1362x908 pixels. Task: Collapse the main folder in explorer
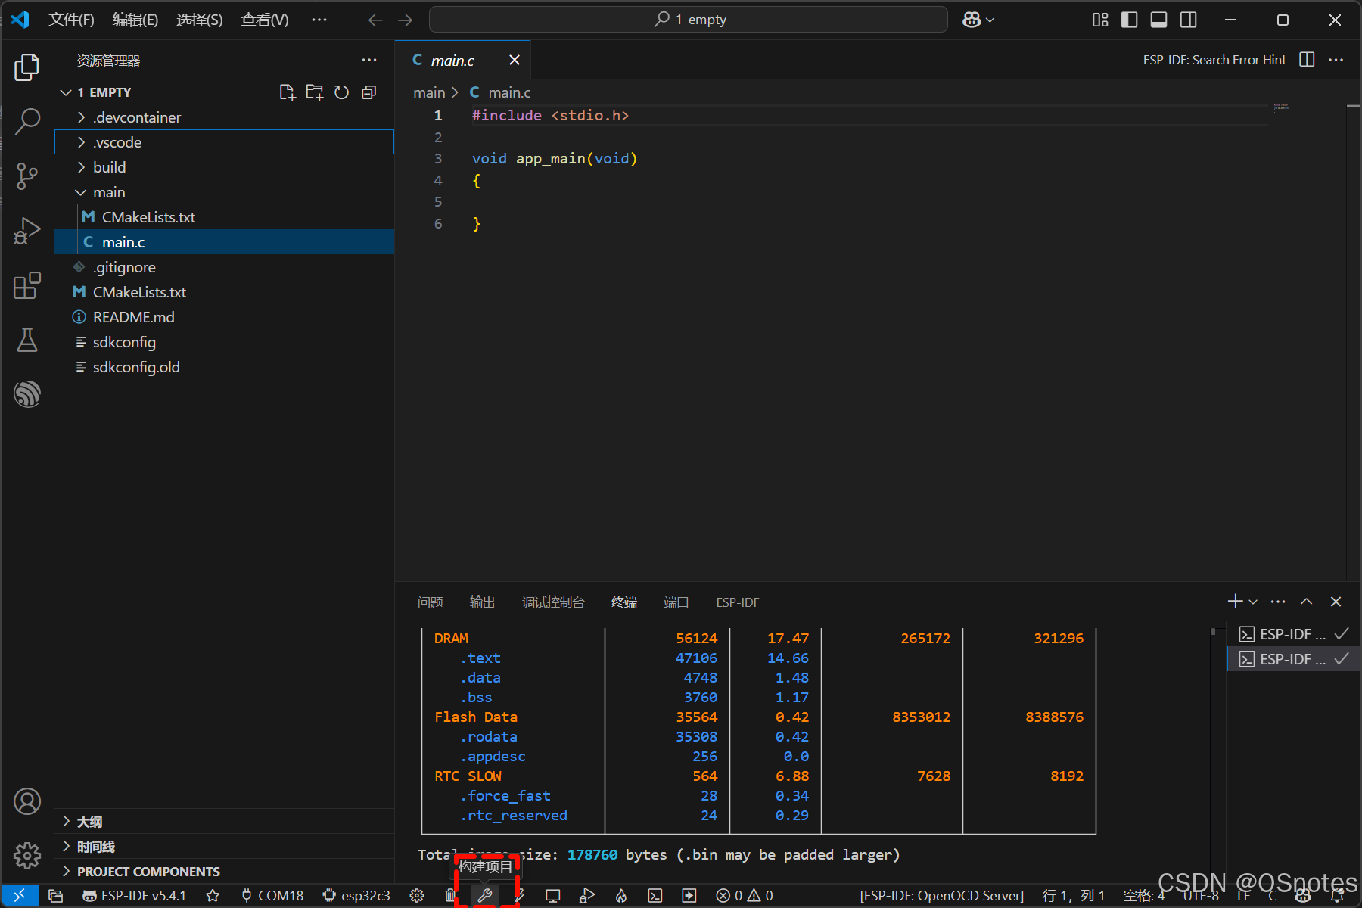[108, 192]
